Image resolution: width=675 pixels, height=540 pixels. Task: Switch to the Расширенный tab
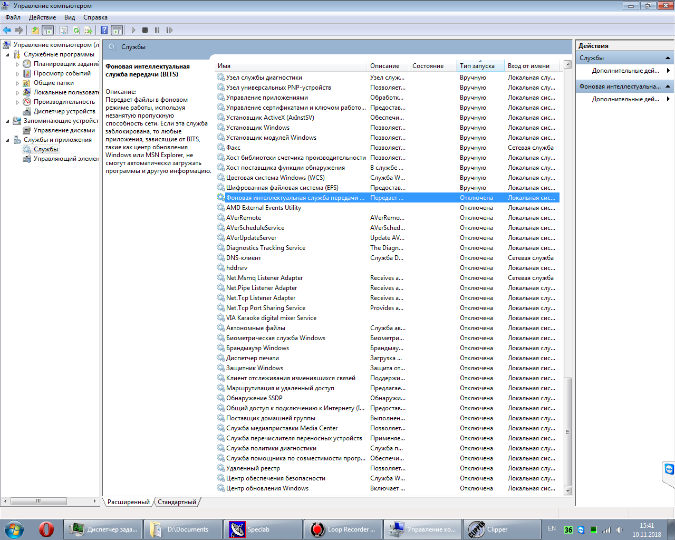point(128,502)
